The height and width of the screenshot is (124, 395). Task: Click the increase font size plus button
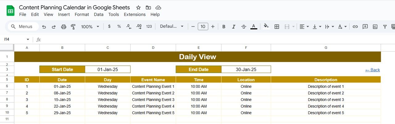(213, 27)
